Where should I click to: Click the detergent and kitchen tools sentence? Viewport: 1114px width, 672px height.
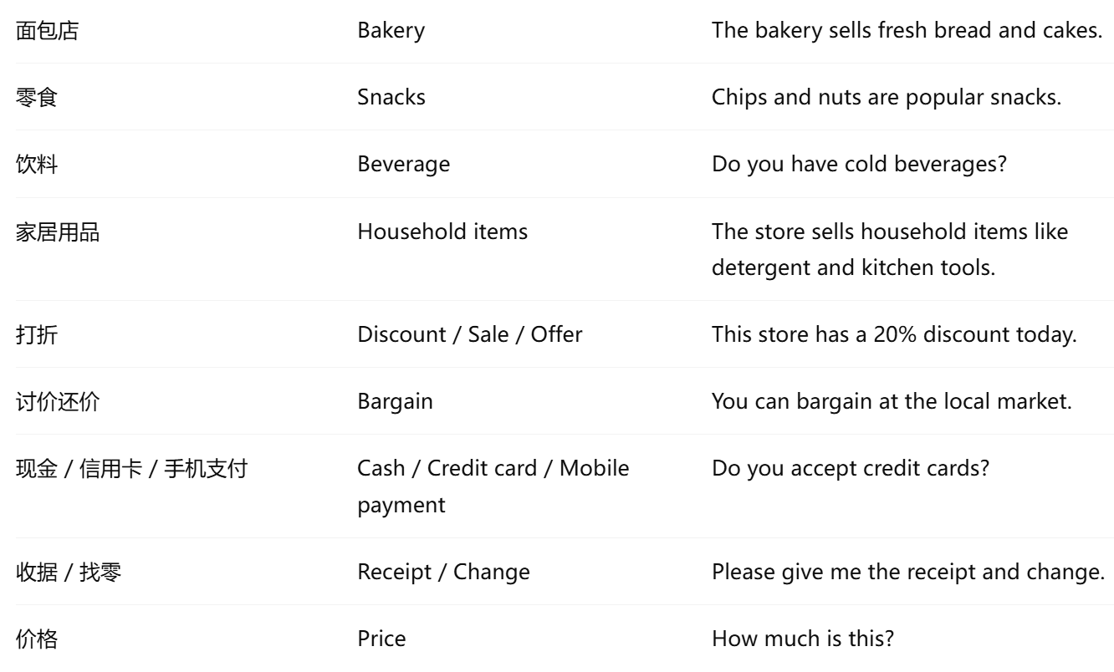(x=889, y=248)
